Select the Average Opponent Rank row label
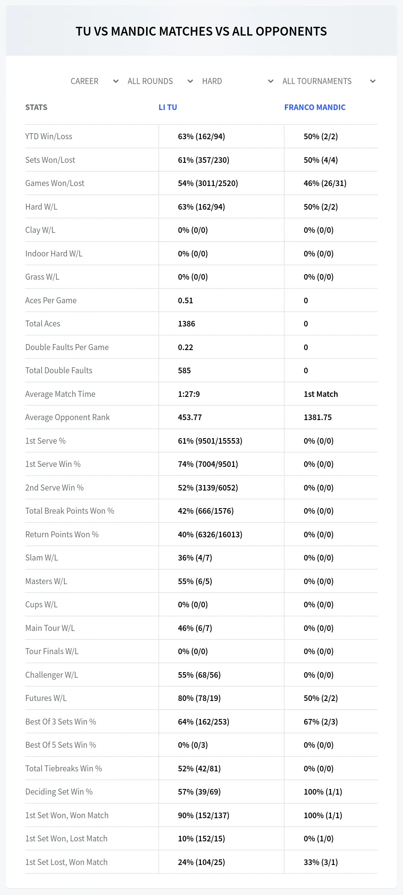The width and height of the screenshot is (403, 895). pyautogui.click(x=67, y=417)
